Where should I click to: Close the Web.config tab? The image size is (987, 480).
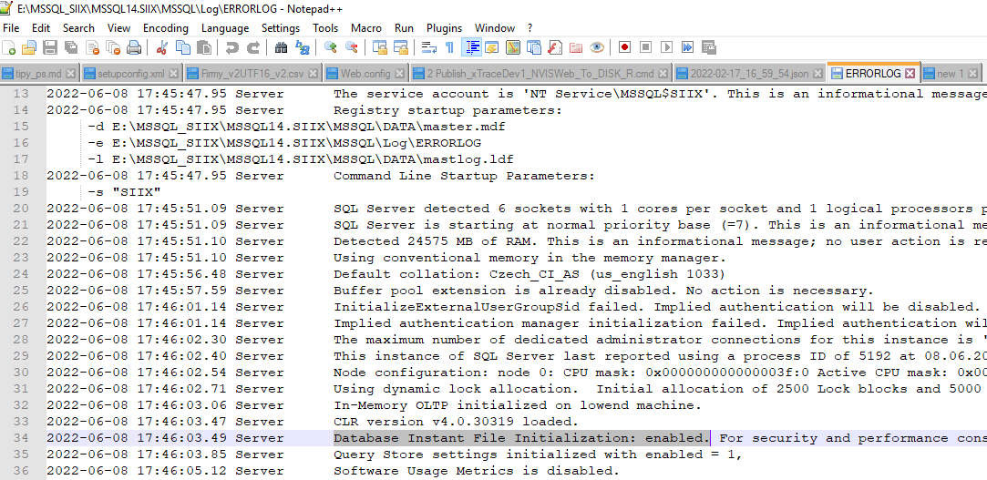pyautogui.click(x=399, y=74)
